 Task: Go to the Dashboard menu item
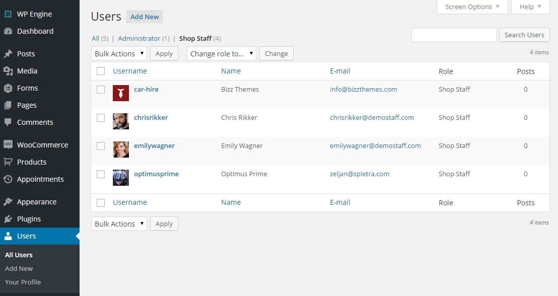40,31
